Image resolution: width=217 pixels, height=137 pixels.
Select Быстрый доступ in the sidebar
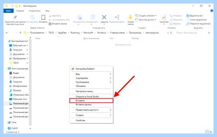point(18,41)
